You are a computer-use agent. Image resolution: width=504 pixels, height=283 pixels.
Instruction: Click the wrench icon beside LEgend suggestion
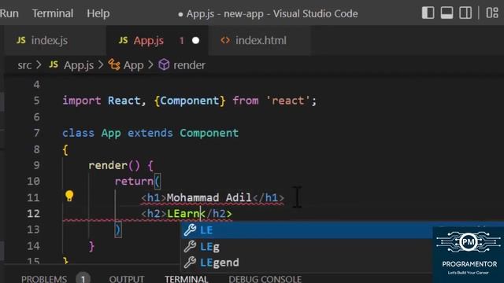click(x=190, y=262)
